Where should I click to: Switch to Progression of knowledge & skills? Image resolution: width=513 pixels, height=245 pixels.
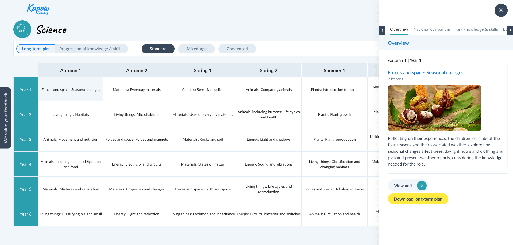(x=91, y=49)
